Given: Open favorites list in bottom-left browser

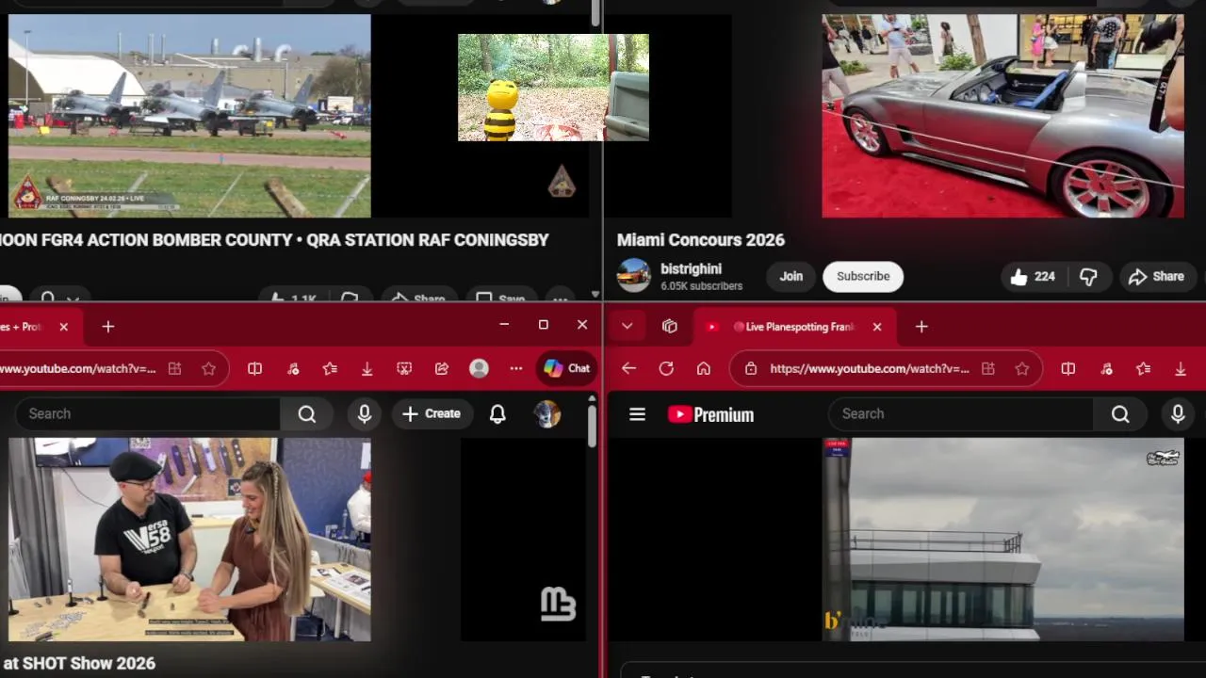Looking at the screenshot, I should pos(330,369).
